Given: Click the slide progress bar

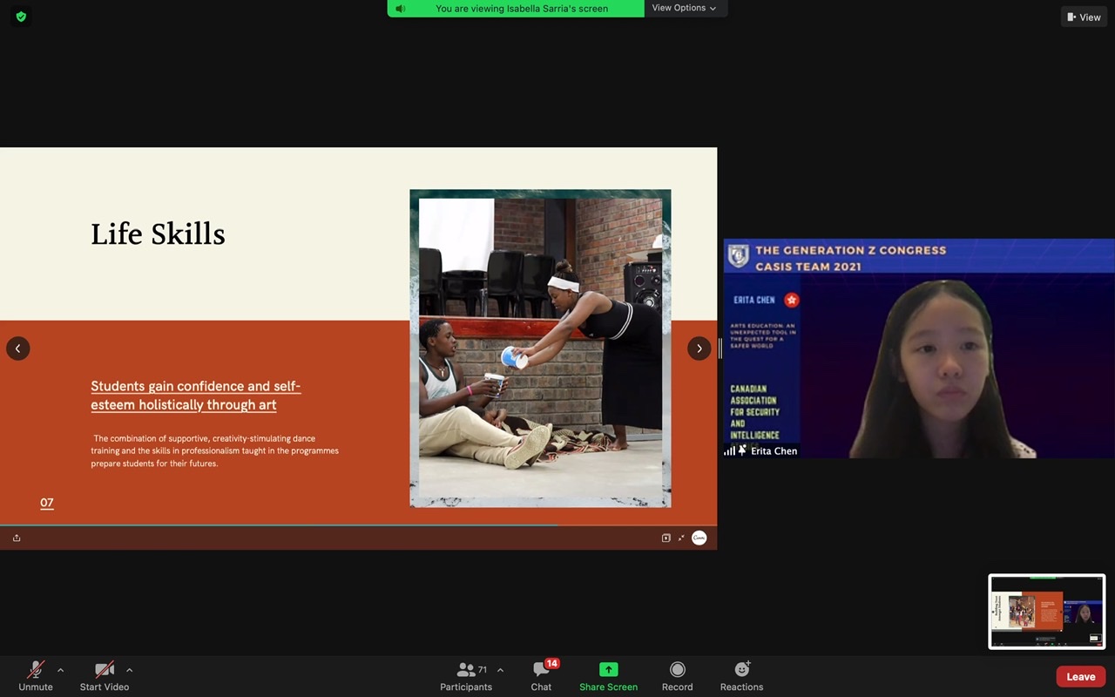Looking at the screenshot, I should coord(348,525).
